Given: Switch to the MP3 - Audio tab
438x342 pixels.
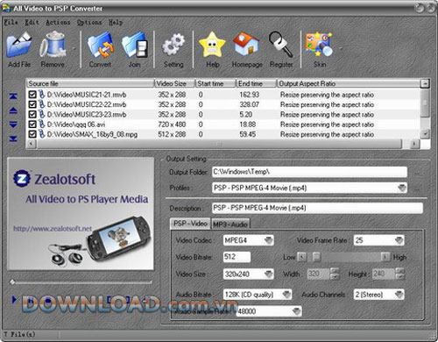Looking at the screenshot, I should coord(230,224).
